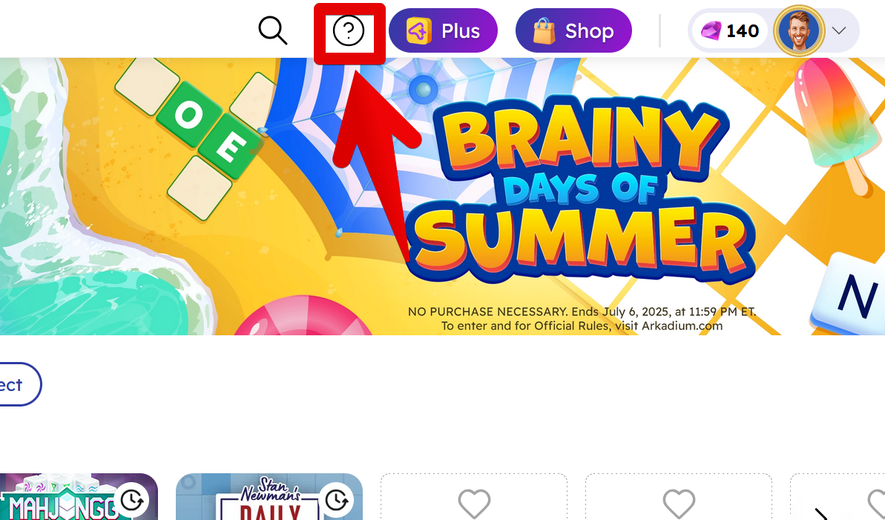Click the Brainy Days of Summer banner

(442, 197)
